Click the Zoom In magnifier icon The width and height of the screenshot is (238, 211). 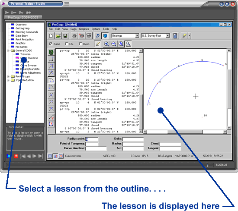[x=106, y=44]
